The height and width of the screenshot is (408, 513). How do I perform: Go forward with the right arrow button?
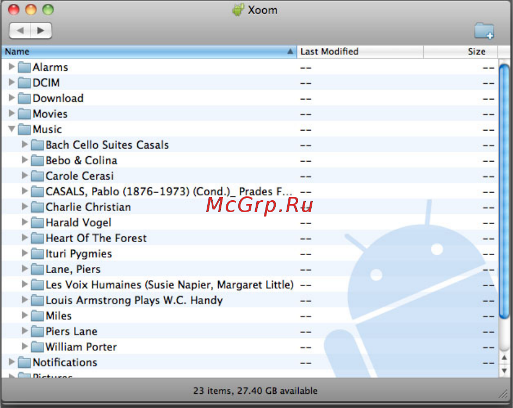pyautogui.click(x=41, y=30)
